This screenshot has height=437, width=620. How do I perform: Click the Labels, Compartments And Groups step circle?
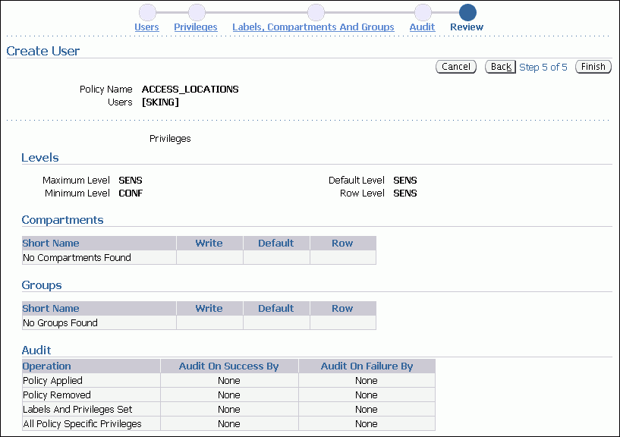pyautogui.click(x=316, y=12)
